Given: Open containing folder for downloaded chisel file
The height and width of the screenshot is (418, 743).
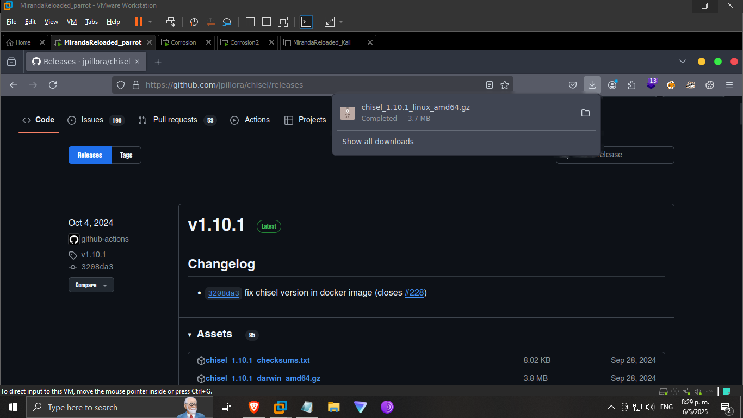Looking at the screenshot, I should 585,113.
